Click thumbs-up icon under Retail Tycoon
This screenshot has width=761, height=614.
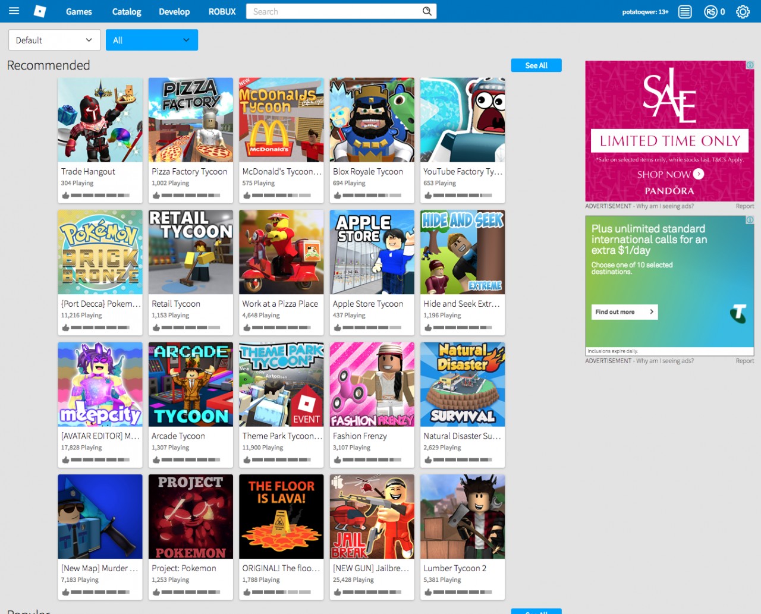click(x=156, y=328)
